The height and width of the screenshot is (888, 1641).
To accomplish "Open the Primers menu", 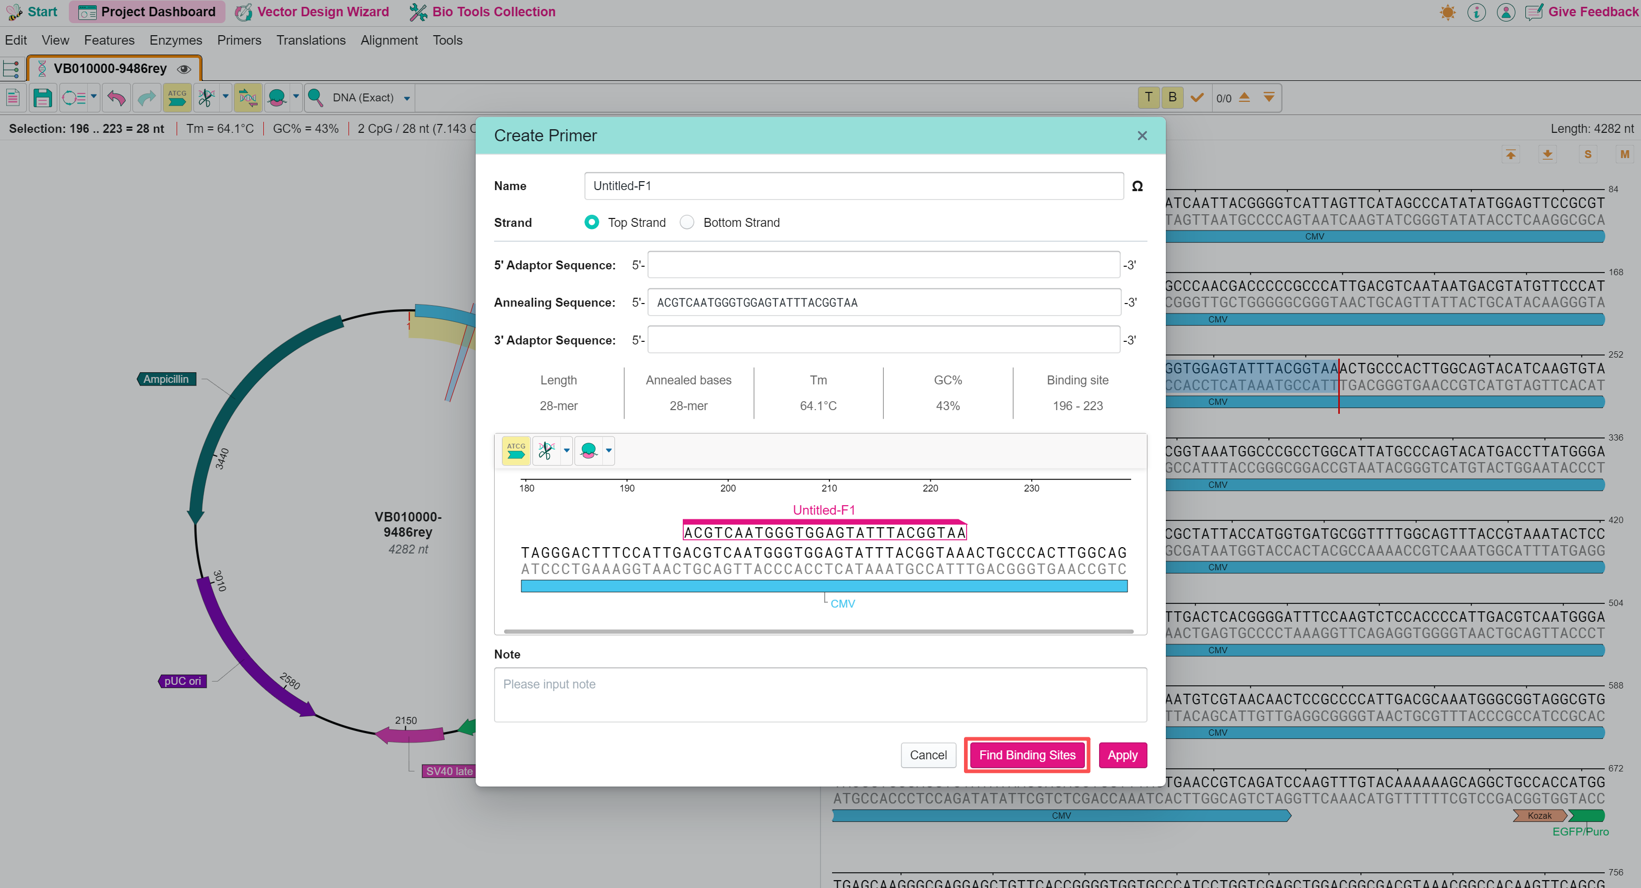I will [239, 40].
